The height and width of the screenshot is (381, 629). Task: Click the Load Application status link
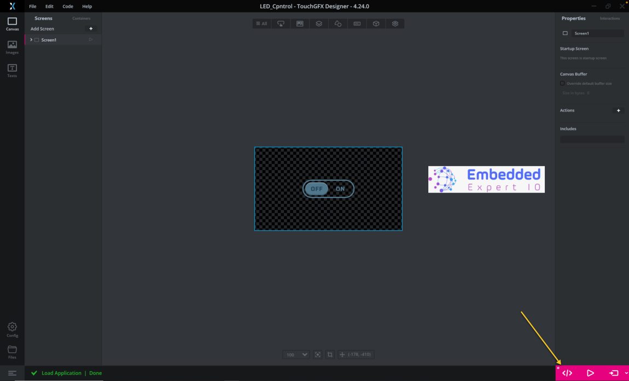(x=62, y=373)
